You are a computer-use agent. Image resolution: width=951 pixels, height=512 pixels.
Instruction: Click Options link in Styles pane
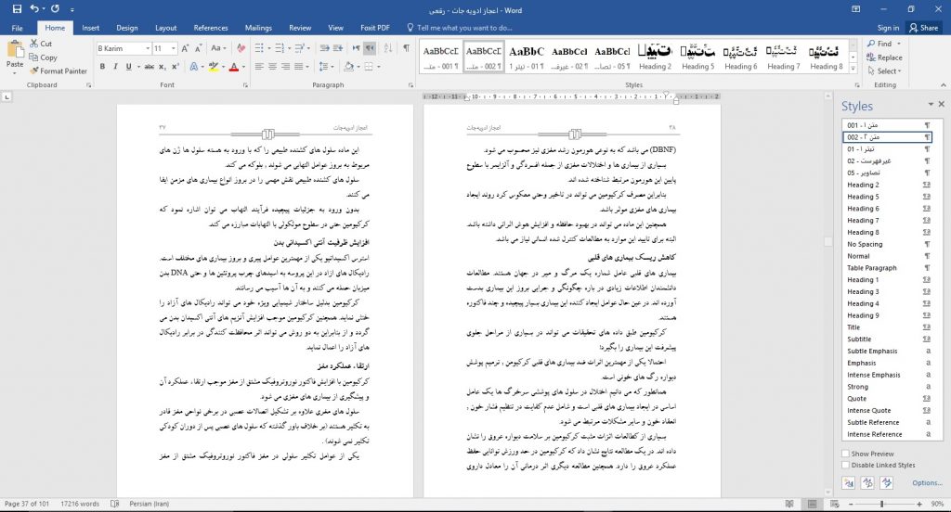[x=927, y=483]
